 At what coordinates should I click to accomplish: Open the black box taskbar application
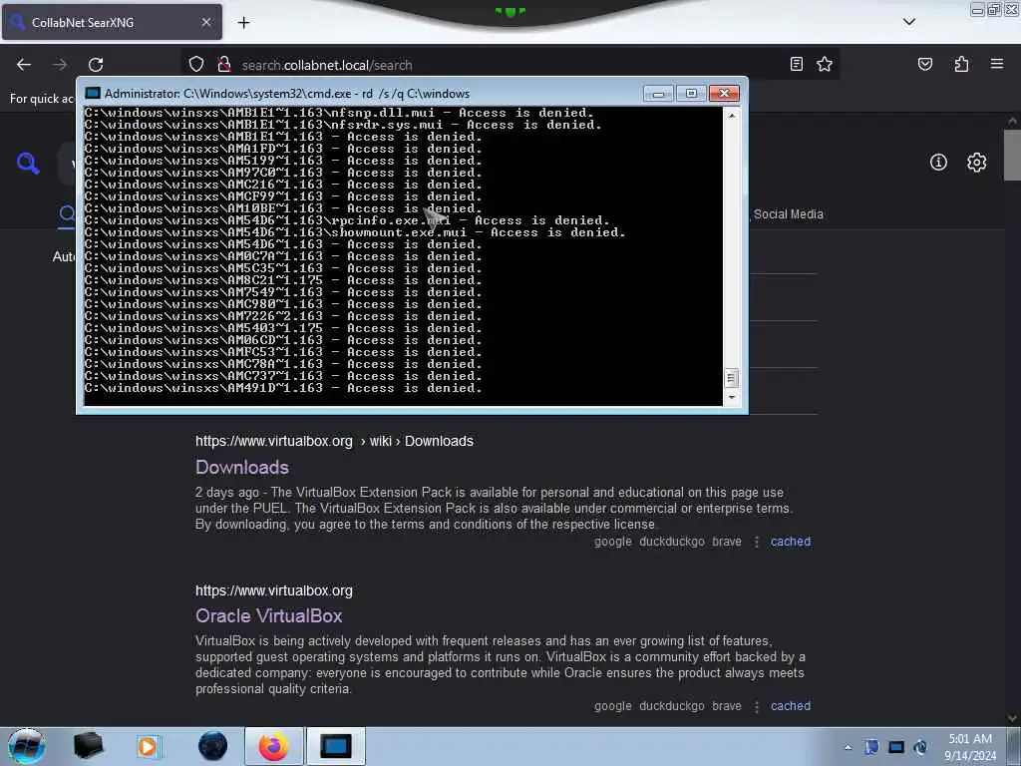(88, 746)
